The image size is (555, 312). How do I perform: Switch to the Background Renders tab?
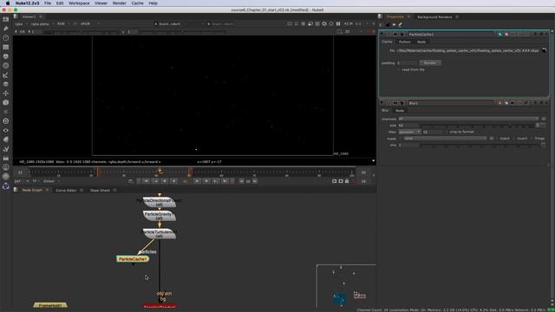[x=434, y=17]
